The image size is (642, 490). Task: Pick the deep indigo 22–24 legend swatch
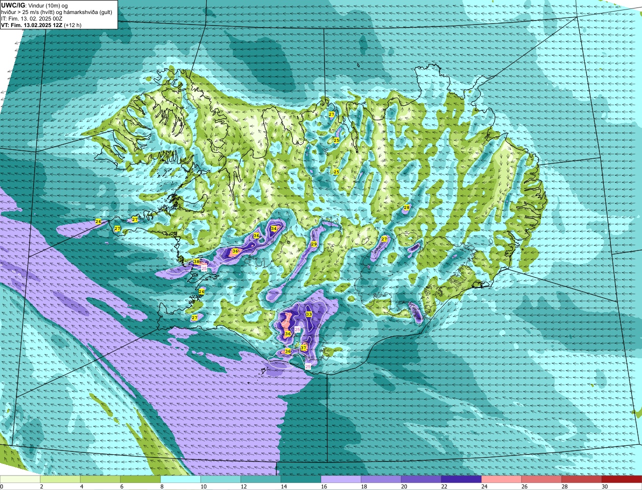pos(461,479)
